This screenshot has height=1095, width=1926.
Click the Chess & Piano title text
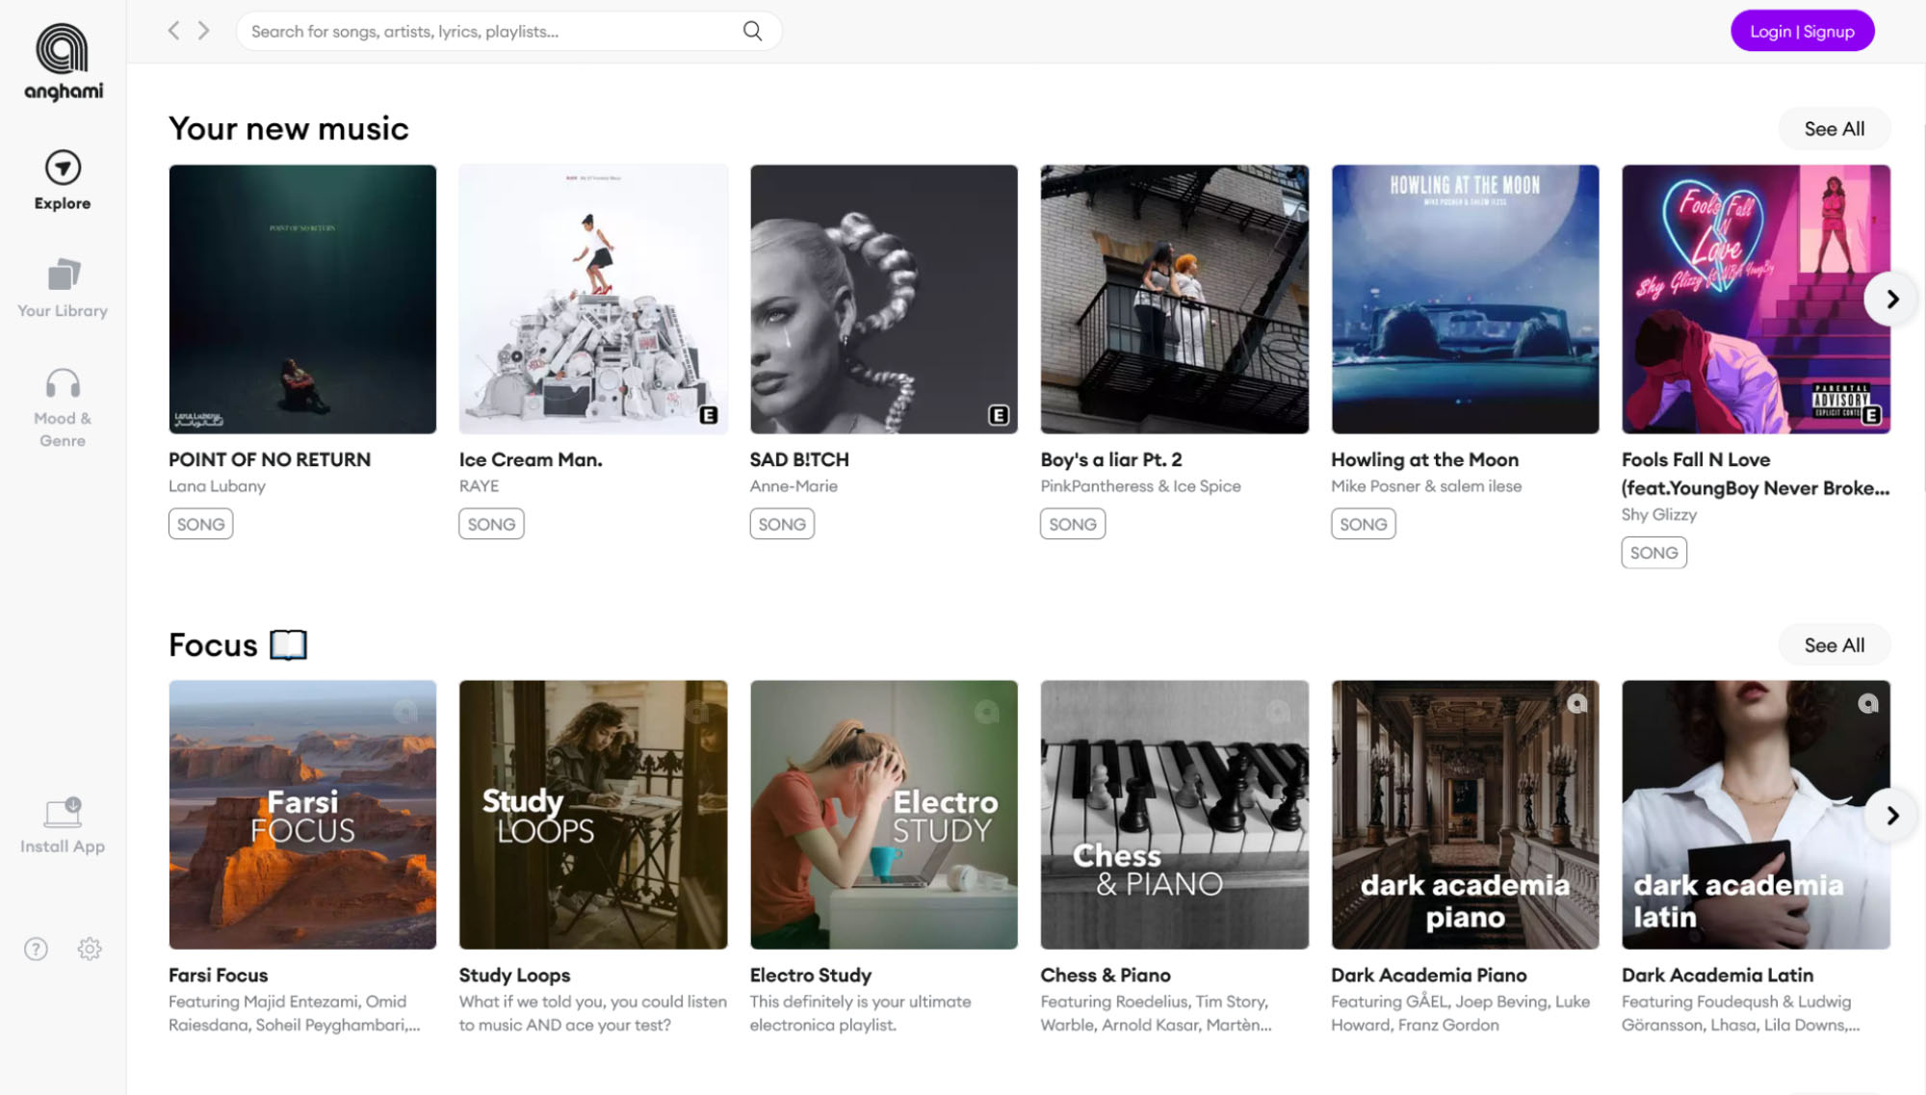pyautogui.click(x=1106, y=976)
